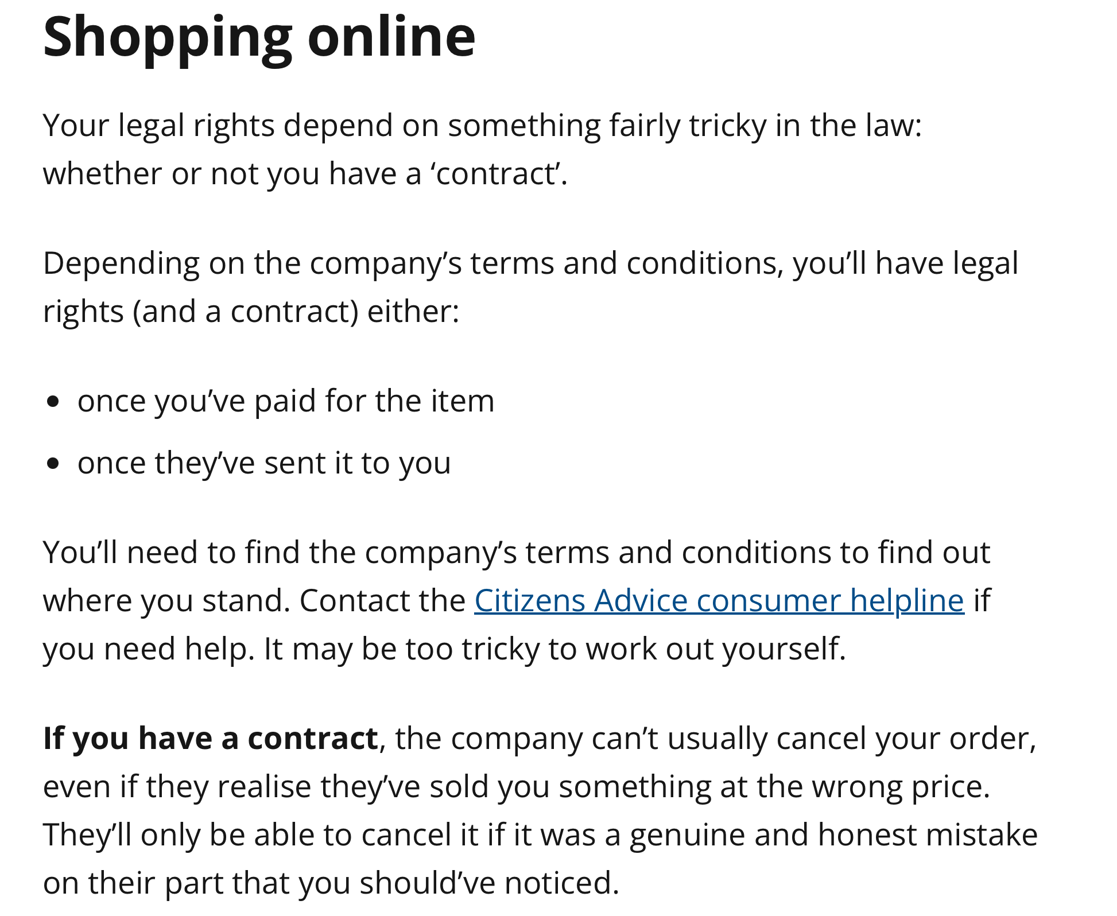Click the text 'the company can't usually cancel your order'

click(x=714, y=738)
